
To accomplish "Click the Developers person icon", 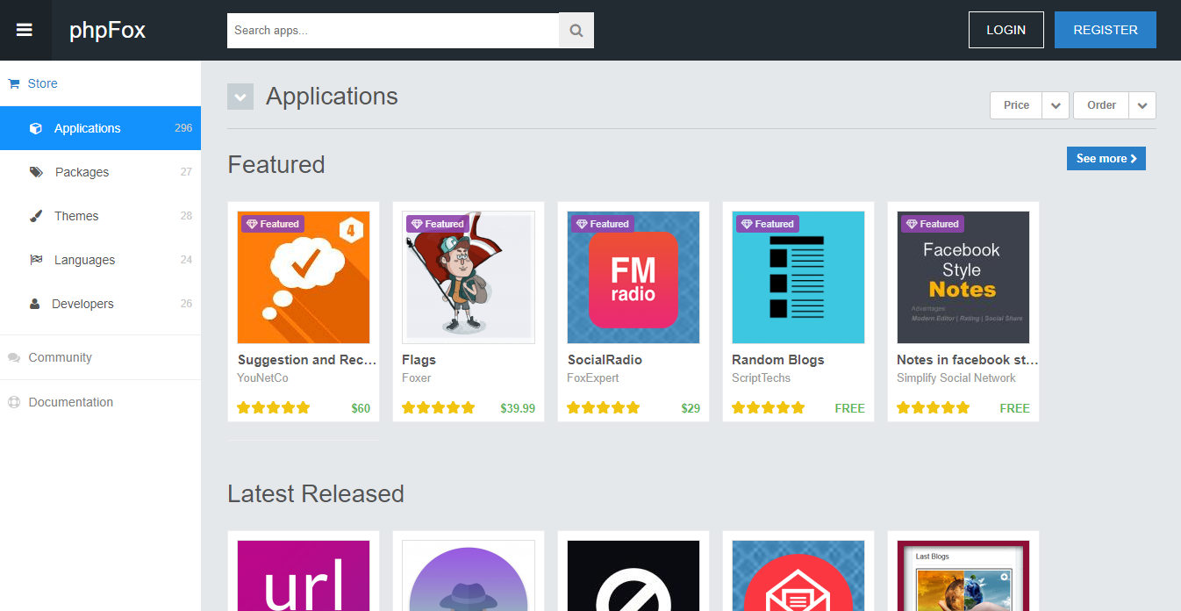I will pos(35,304).
